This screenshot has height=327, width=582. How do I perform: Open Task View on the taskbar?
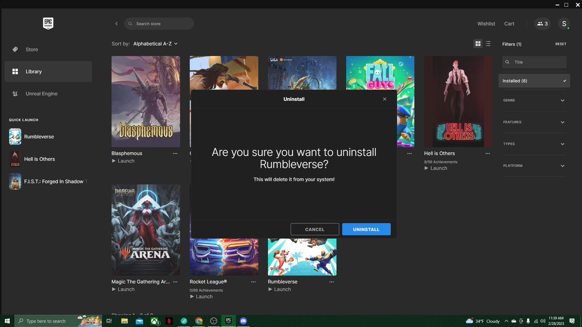tap(109, 321)
